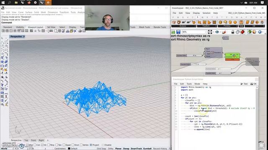Open the Perspective viewport dropdown arrow
The height and width of the screenshot is (150, 268).
[x=24, y=37]
